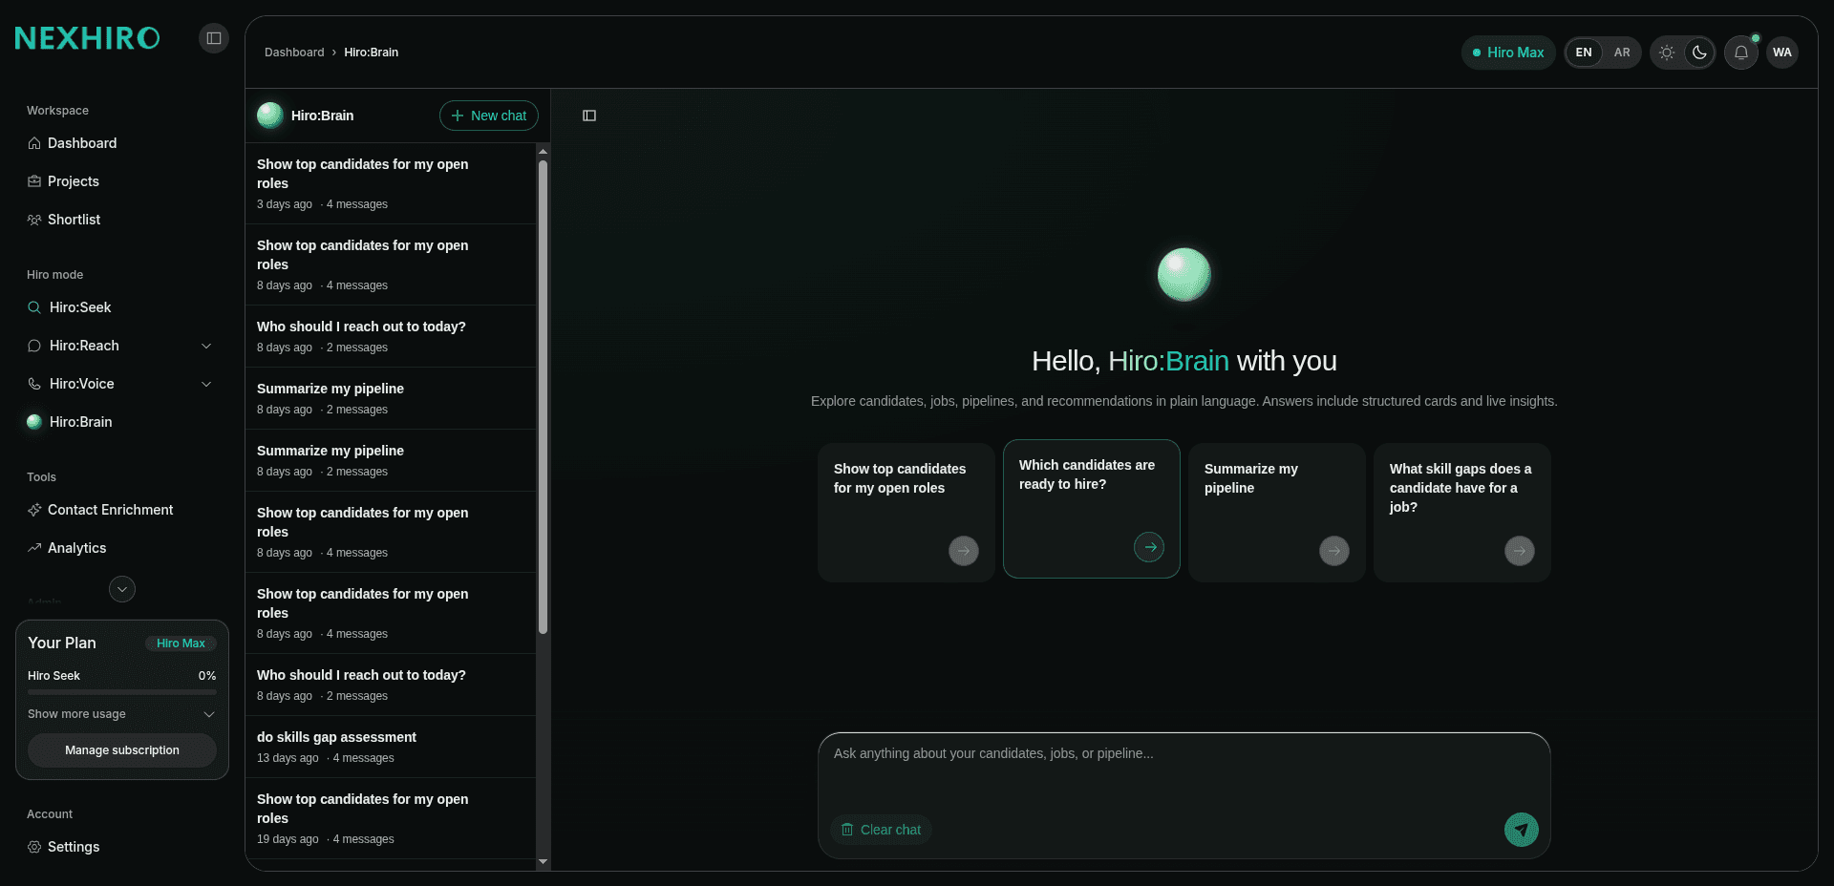1834x886 pixels.
Task: Select 'Which candidates are ready to hire?' card
Action: tap(1092, 509)
